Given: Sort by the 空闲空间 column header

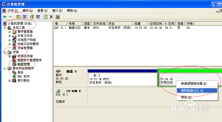Looking at the screenshot, I should 156,24.
